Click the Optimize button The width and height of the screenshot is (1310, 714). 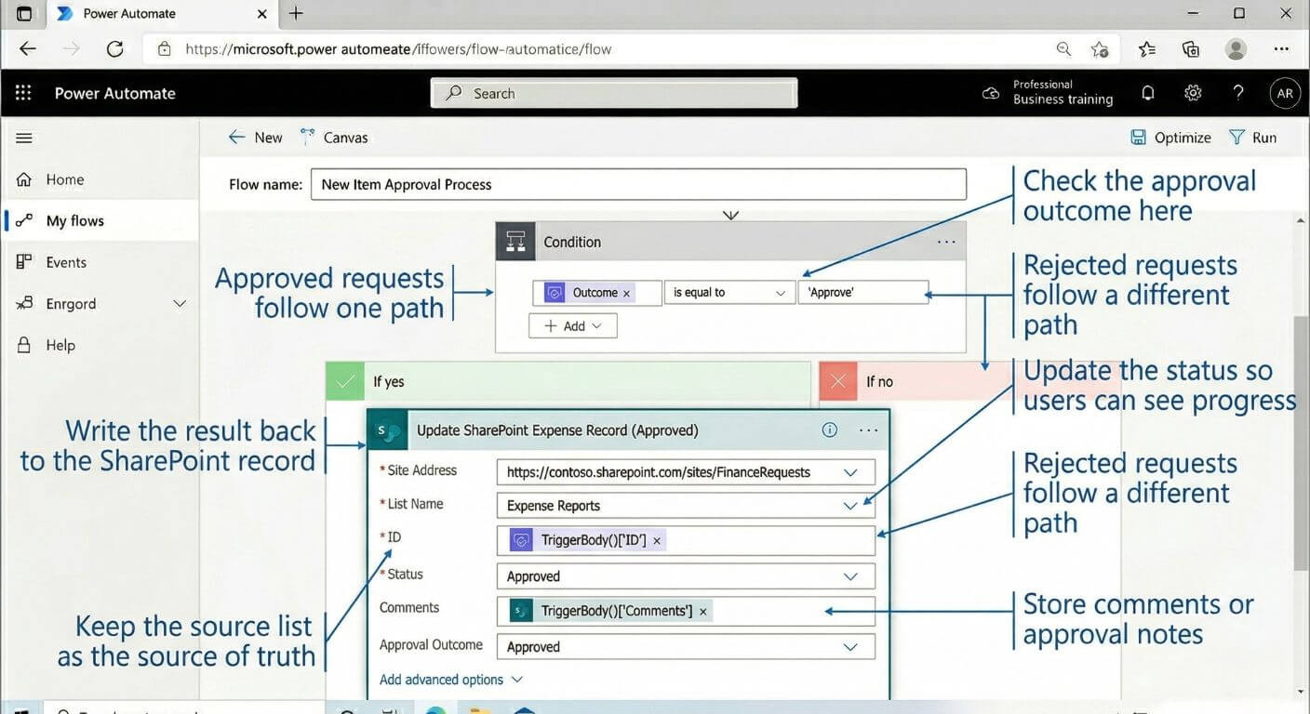pos(1170,138)
